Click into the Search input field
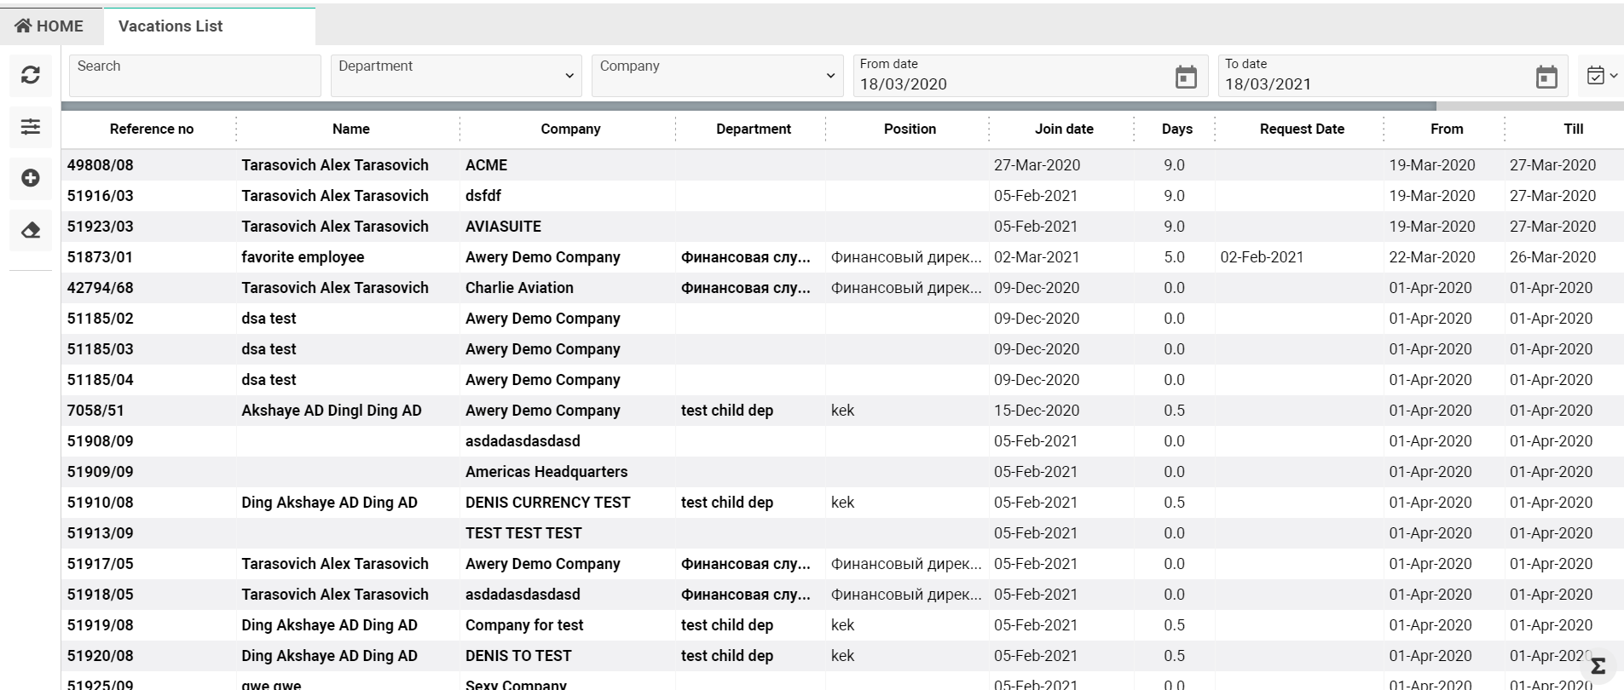The image size is (1624, 690). click(x=195, y=76)
